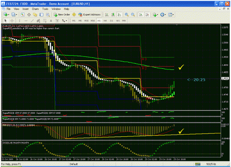Minimize the inner chart window
Image resolution: width=231 pixels, height=167 pixels.
(220, 9)
